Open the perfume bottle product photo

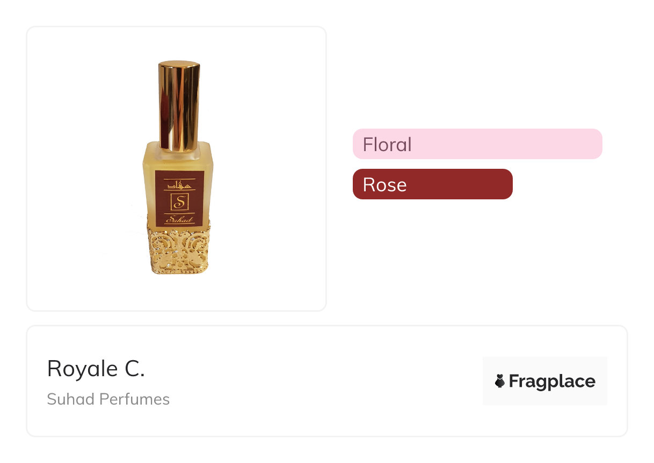point(179,167)
